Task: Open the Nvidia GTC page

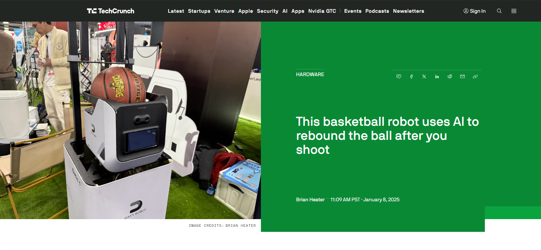Action: point(322,11)
